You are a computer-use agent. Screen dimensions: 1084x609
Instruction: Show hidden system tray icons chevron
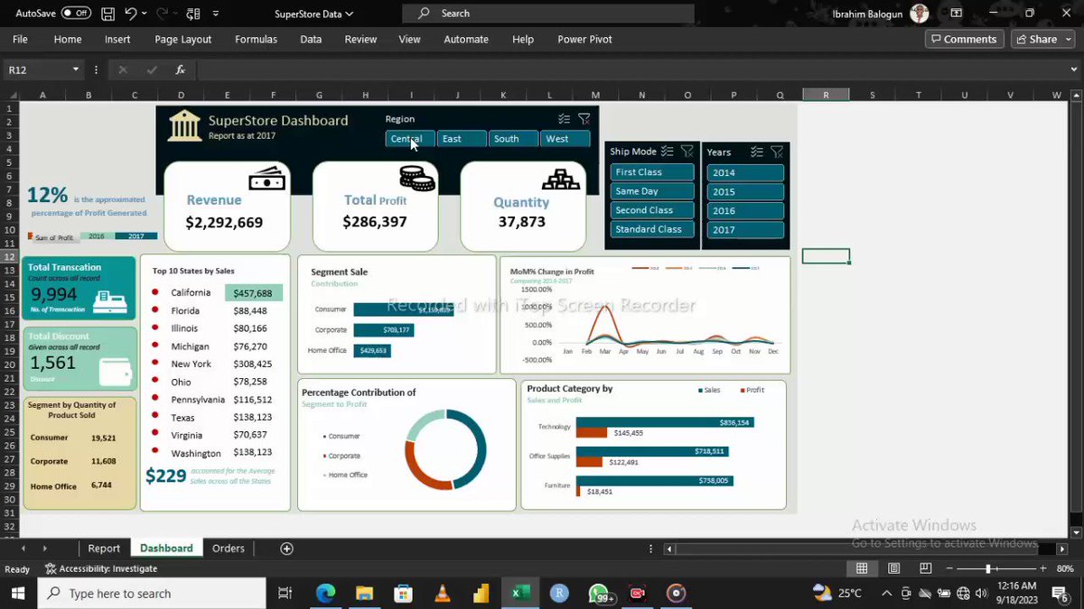[x=887, y=593]
